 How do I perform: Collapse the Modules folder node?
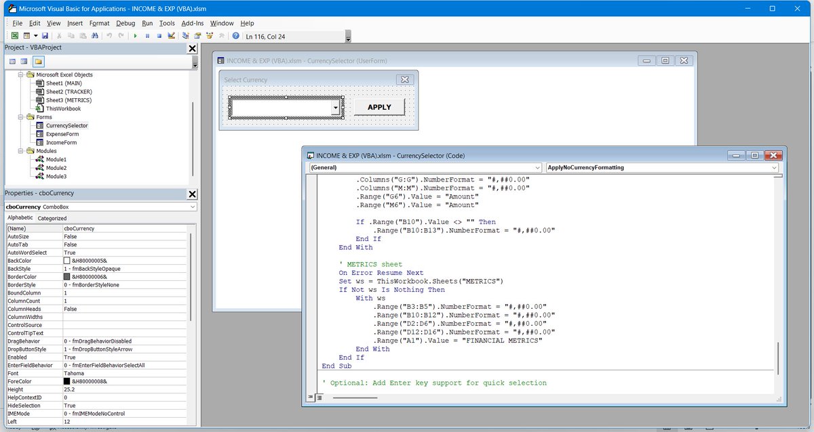(21, 151)
